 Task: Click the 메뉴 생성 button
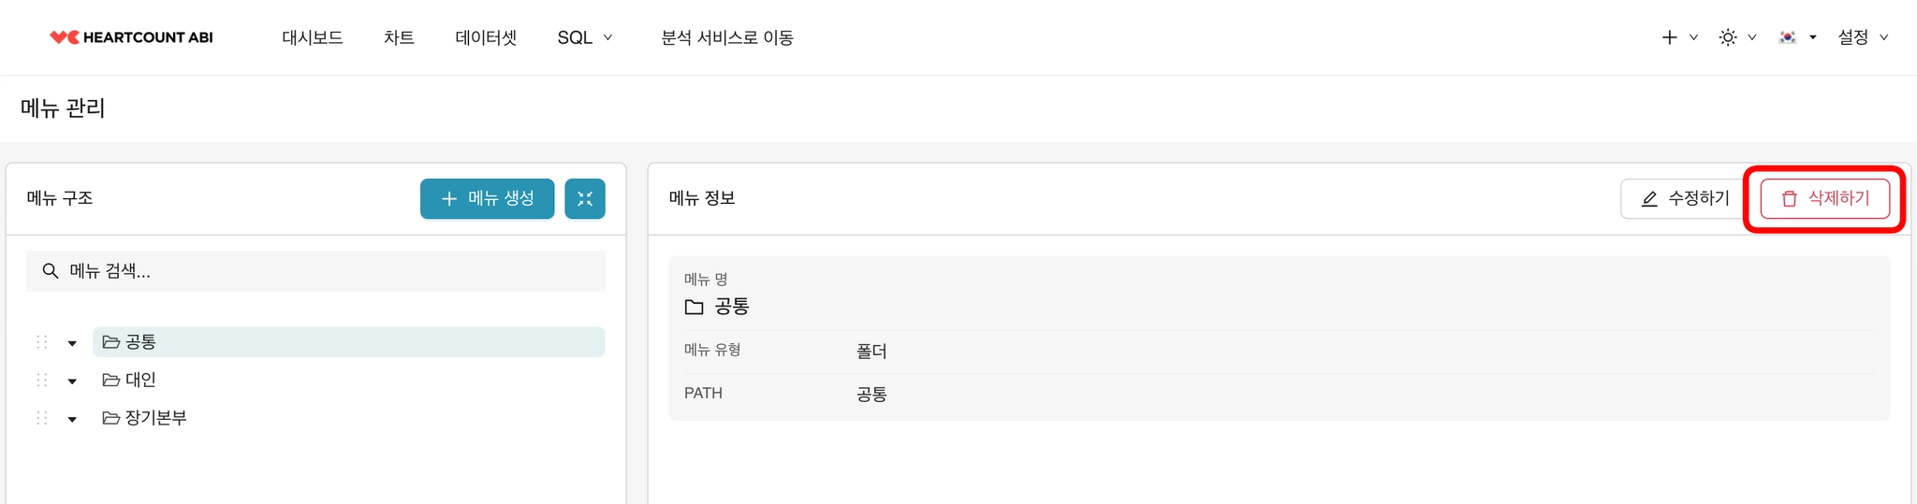(487, 198)
